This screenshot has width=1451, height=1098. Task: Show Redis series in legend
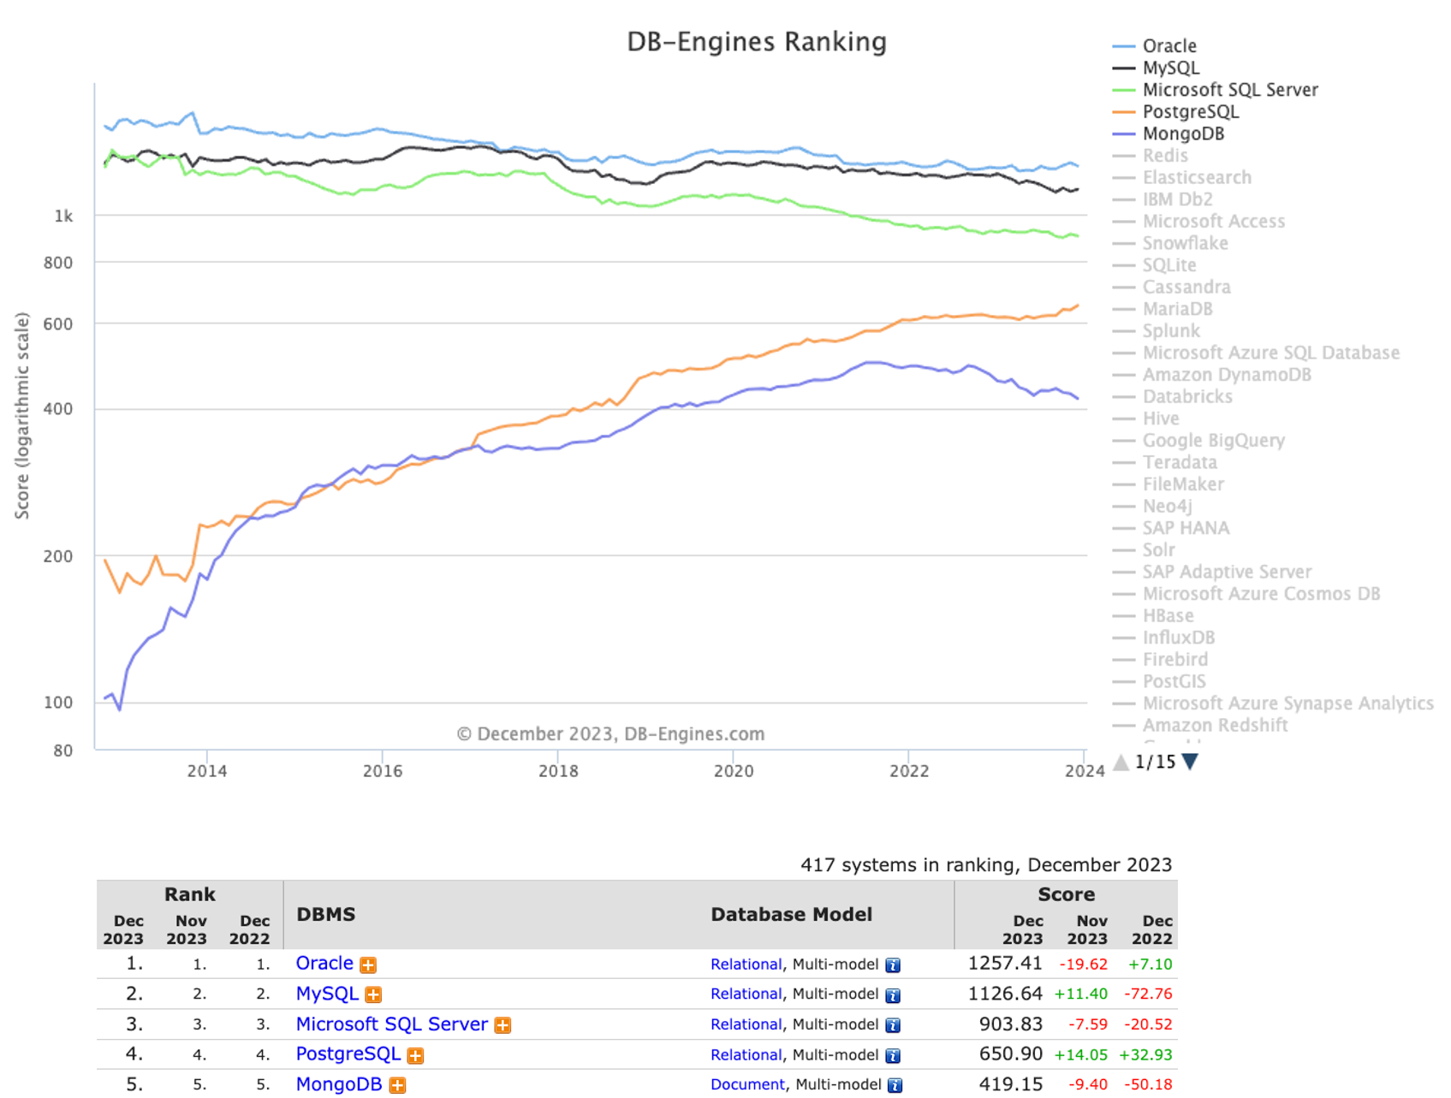[1151, 156]
